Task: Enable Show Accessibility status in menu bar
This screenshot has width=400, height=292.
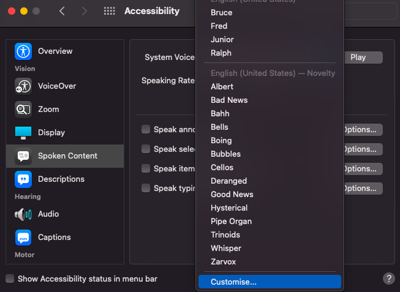Action: pos(10,279)
